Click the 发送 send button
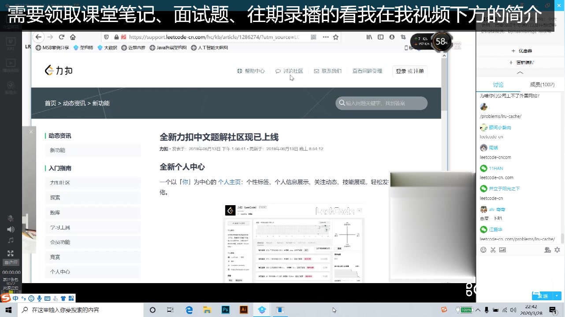 [543, 296]
